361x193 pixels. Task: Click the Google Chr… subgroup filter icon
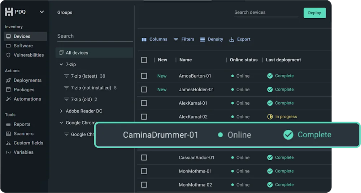click(x=66, y=134)
